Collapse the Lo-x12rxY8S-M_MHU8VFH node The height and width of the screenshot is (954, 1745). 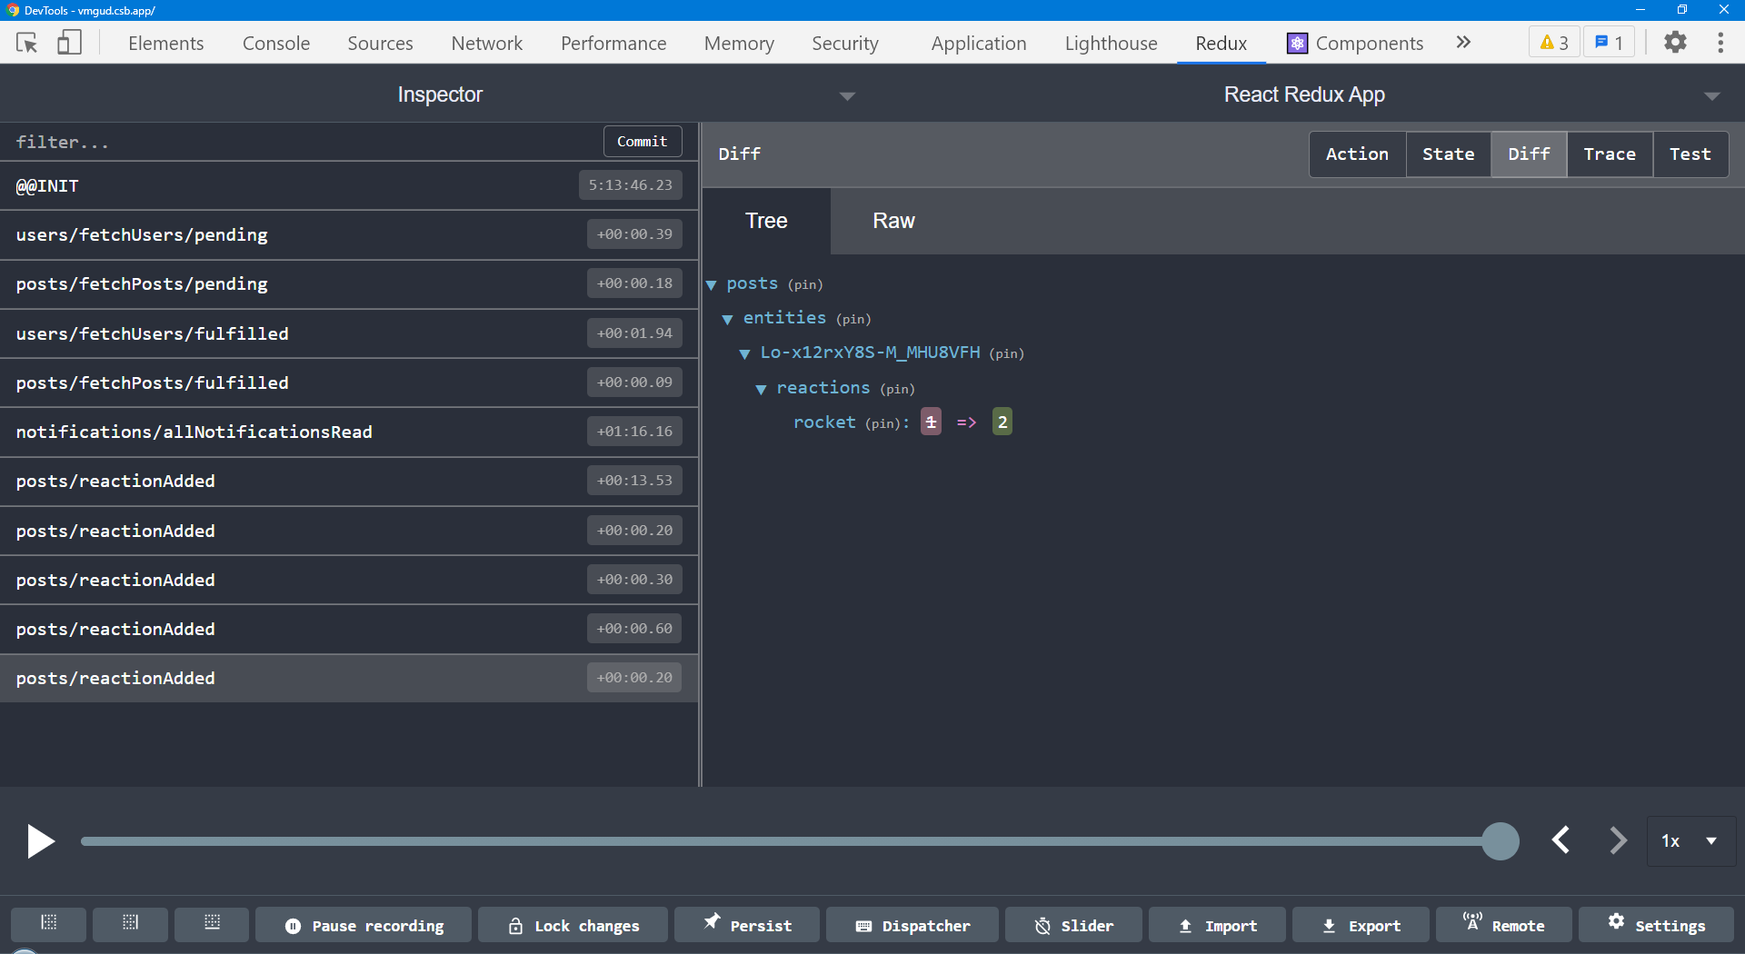point(745,353)
